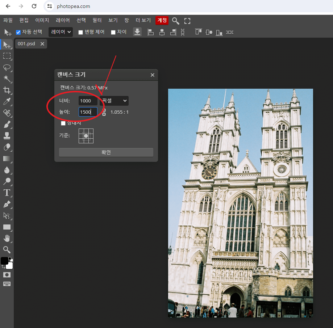Choose the Blur droplet tool
333x328 pixels.
point(7,170)
